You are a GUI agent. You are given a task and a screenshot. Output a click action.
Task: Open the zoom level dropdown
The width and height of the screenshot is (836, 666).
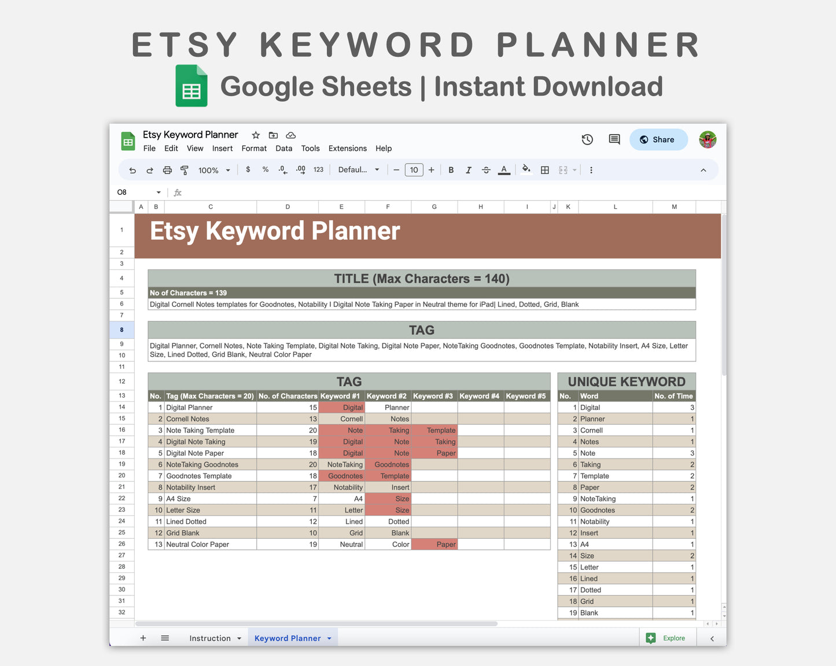pyautogui.click(x=213, y=169)
